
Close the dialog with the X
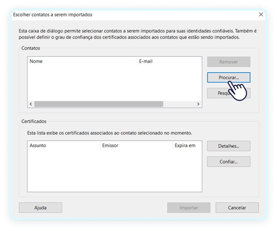coord(261,14)
